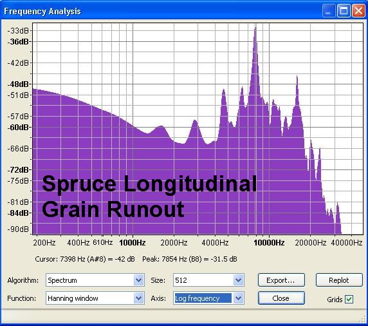Click the Replot button
This screenshot has width=368, height=326.
(339, 280)
